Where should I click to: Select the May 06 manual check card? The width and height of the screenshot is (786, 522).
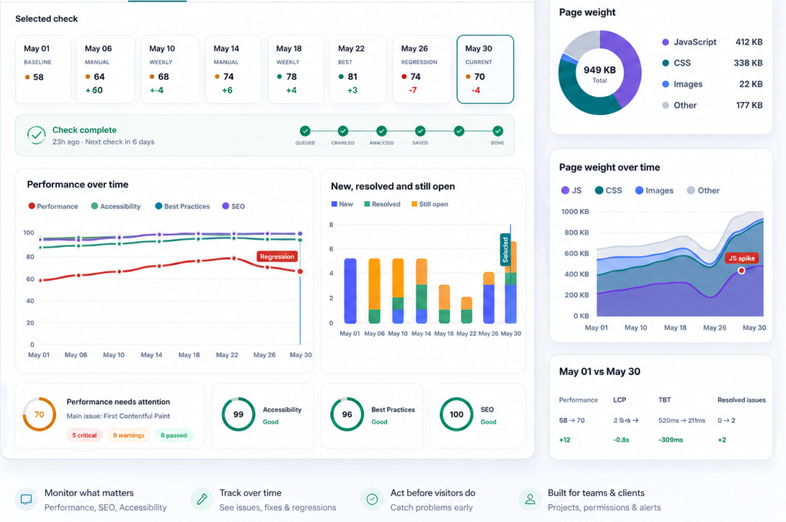pos(106,69)
